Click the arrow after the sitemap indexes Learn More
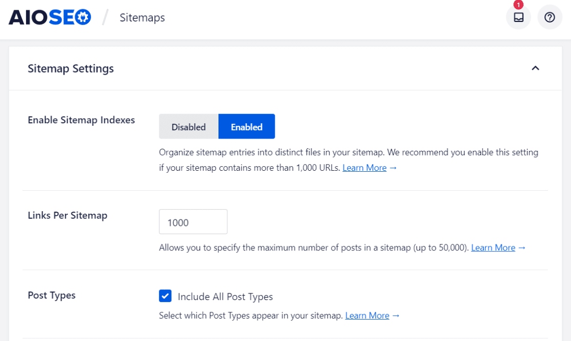Image resolution: width=571 pixels, height=341 pixels. [x=393, y=167]
